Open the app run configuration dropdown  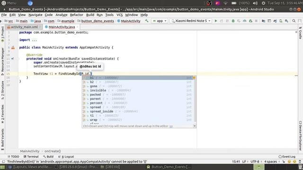[160, 21]
